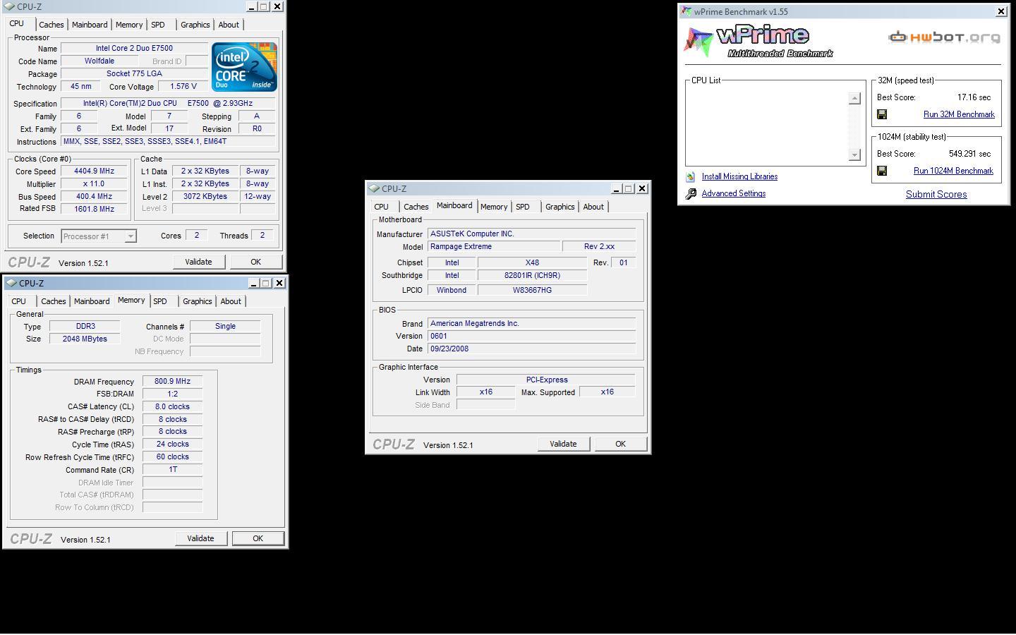Viewport: 1016px width, 635px height.
Task: Switch to CPU tab in Mainboard CPU-Z window
Action: click(382, 207)
